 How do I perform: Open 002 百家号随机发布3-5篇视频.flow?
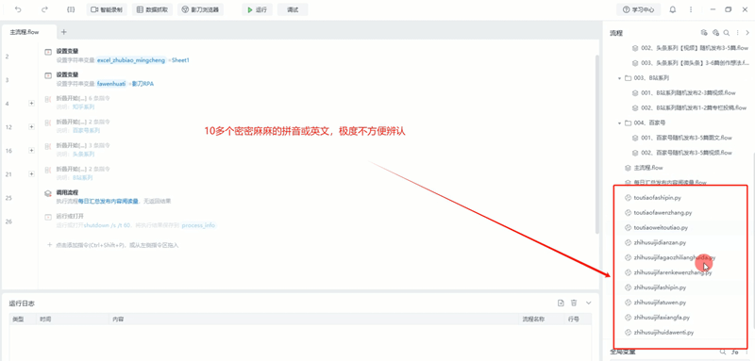[x=681, y=153]
